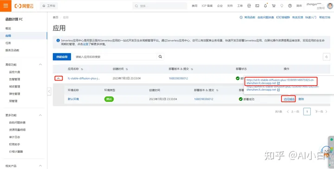Collapse the sidebar with the arrow handle
This screenshot has height=169, width=334.
click(x=49, y=91)
